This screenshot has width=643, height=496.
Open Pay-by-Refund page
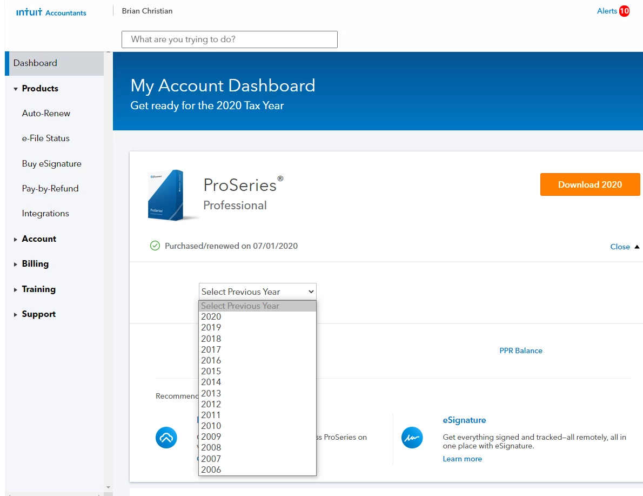coord(50,189)
